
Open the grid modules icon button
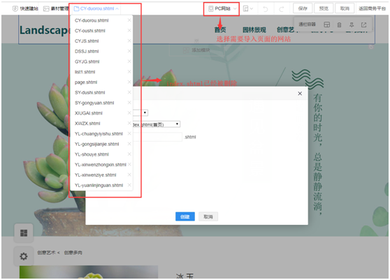click(24, 233)
